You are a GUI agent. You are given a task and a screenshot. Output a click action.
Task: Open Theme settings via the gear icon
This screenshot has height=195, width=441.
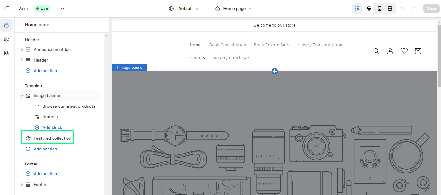coord(6,39)
